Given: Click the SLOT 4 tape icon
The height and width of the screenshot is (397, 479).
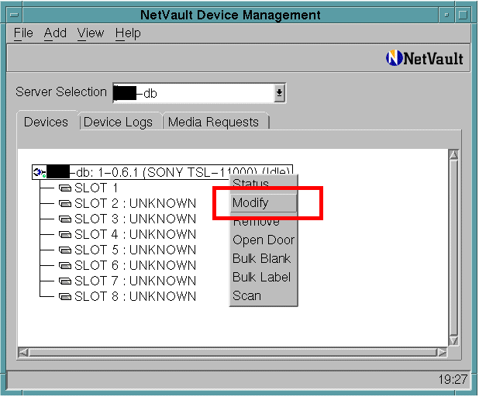Looking at the screenshot, I should pos(65,235).
